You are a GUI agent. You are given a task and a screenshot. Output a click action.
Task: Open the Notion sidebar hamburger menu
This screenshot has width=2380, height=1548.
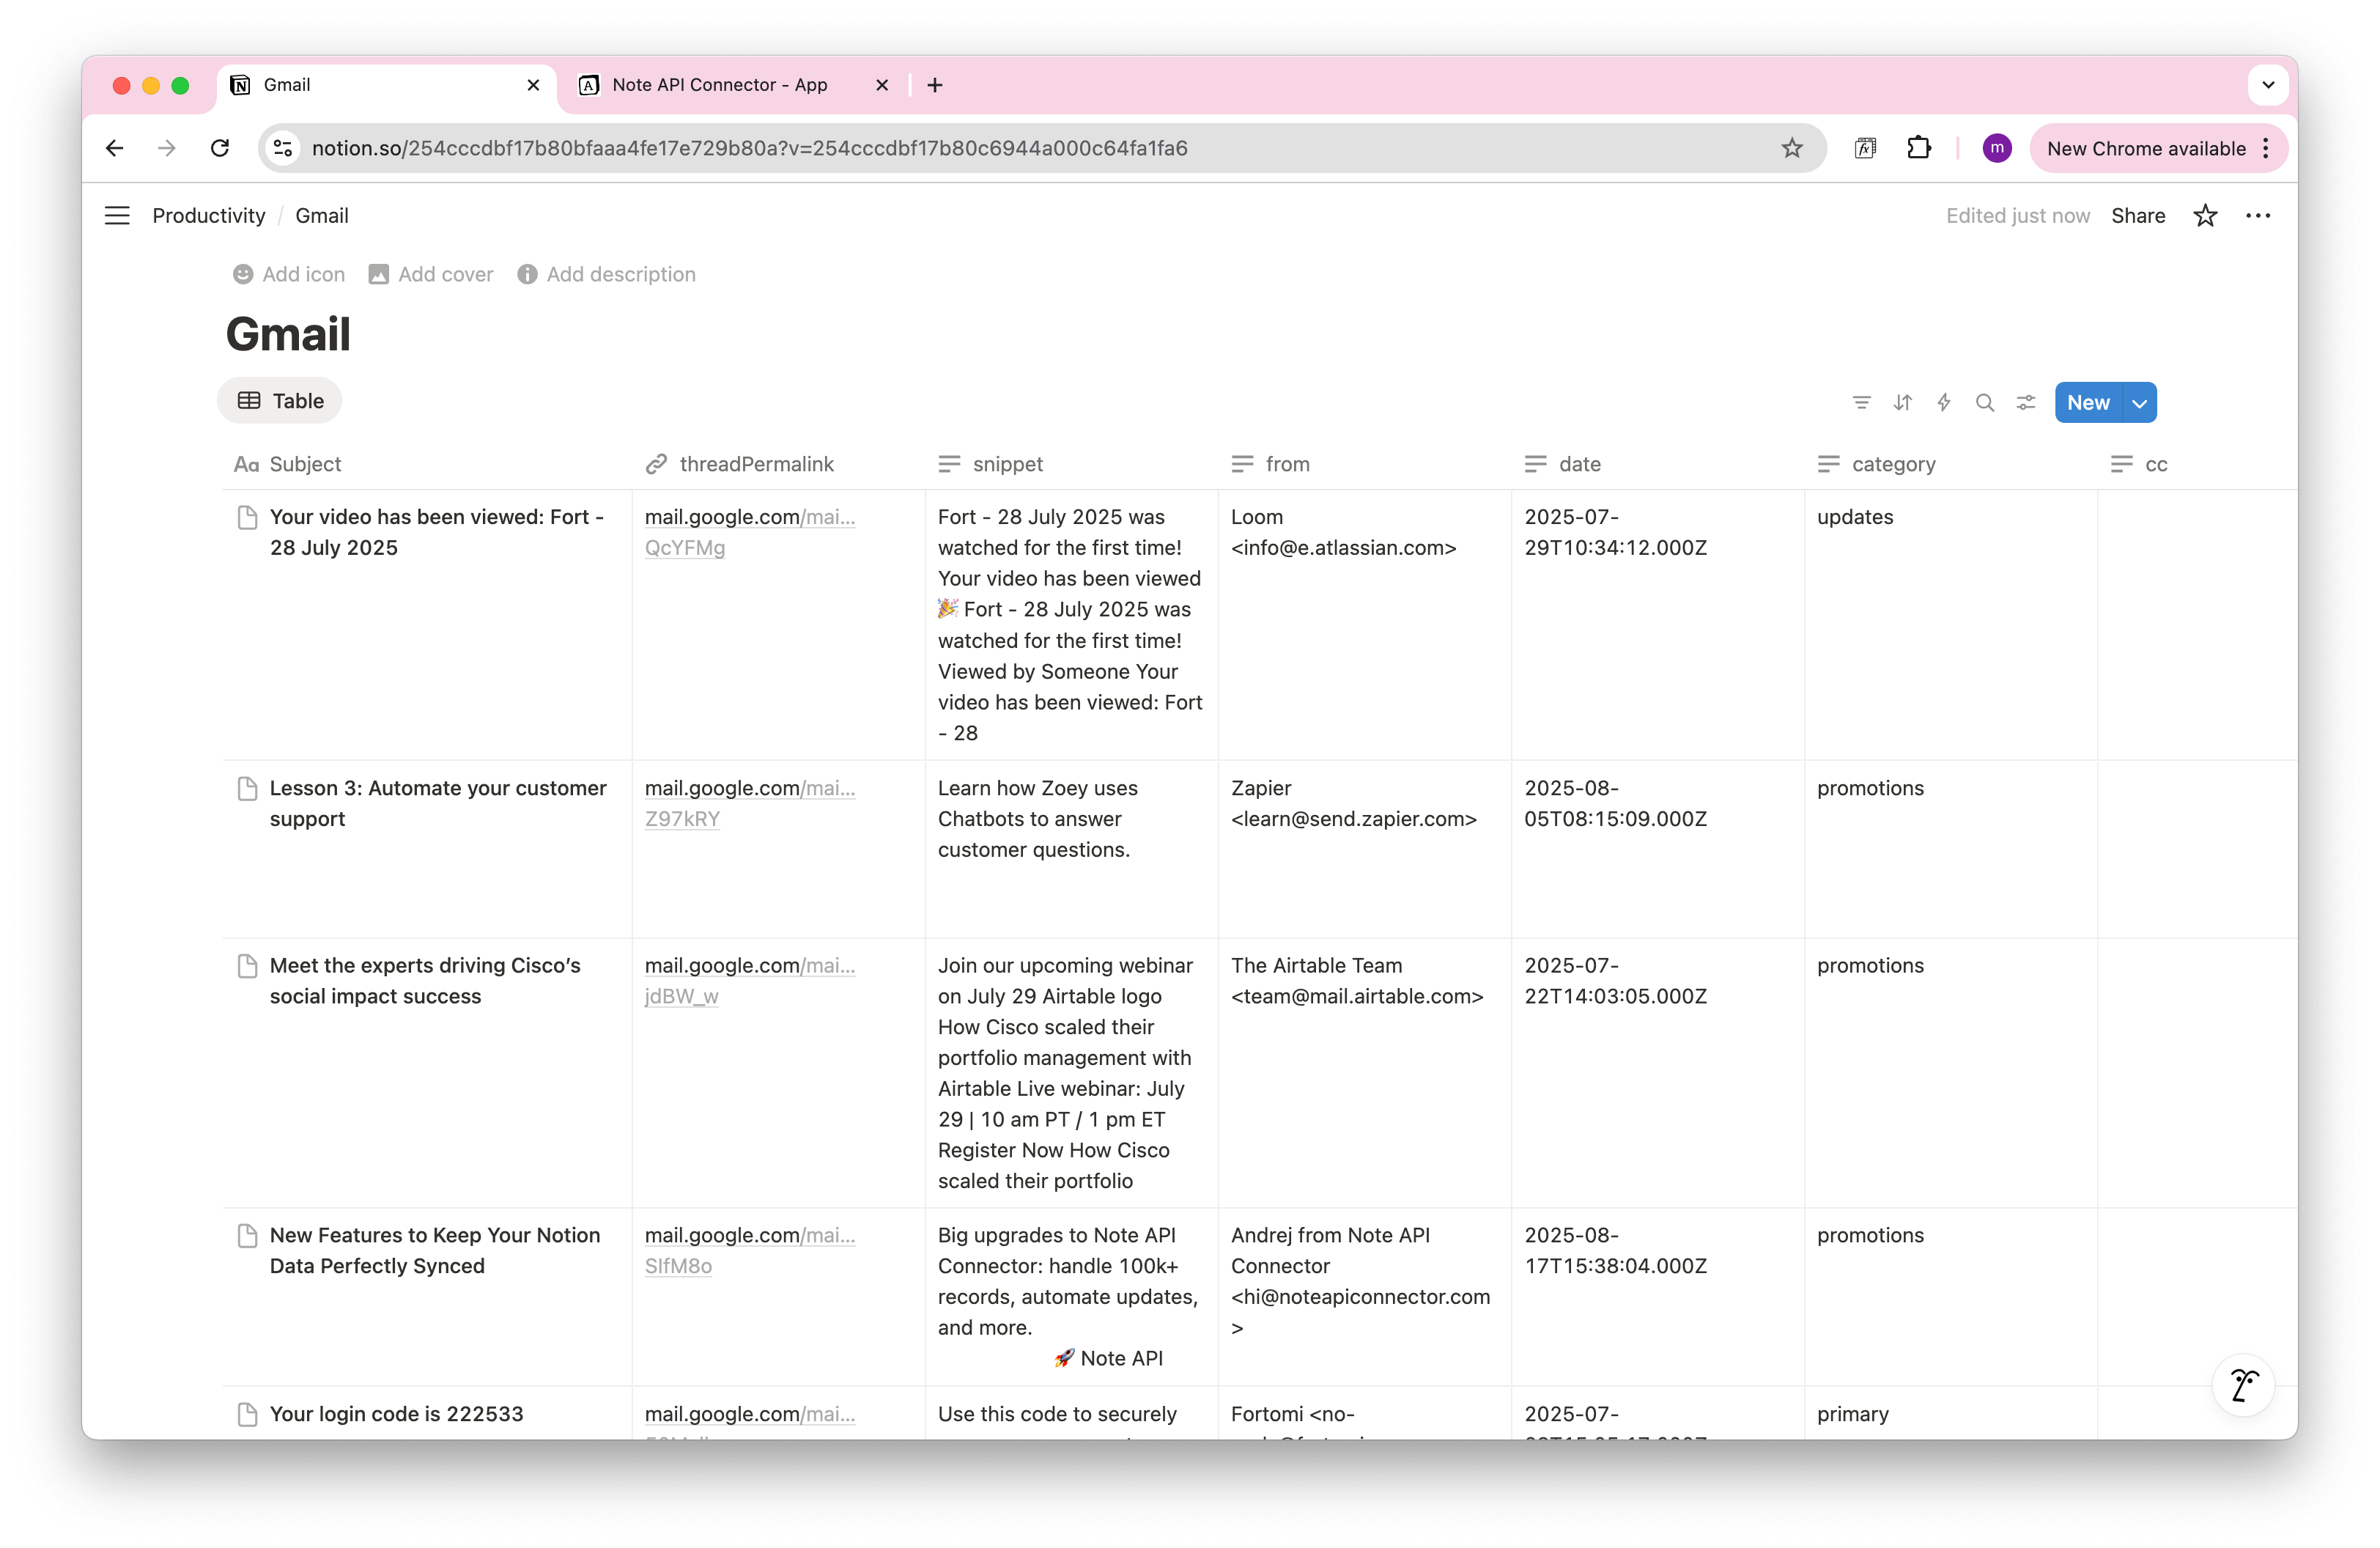(117, 215)
